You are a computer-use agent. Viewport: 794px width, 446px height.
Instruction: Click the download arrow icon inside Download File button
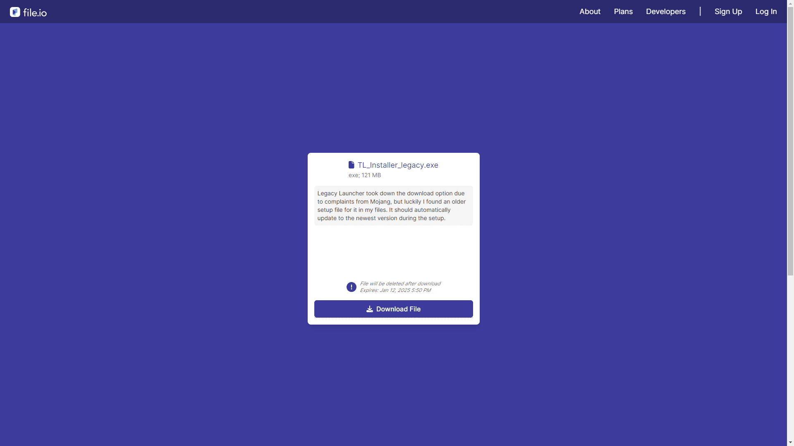click(x=369, y=309)
